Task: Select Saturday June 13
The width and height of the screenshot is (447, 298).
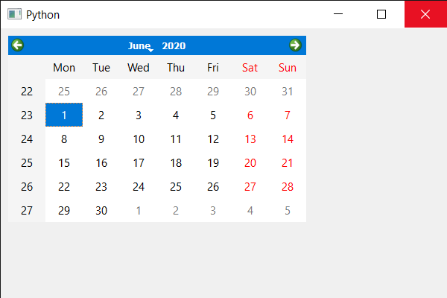Action: pyautogui.click(x=250, y=139)
